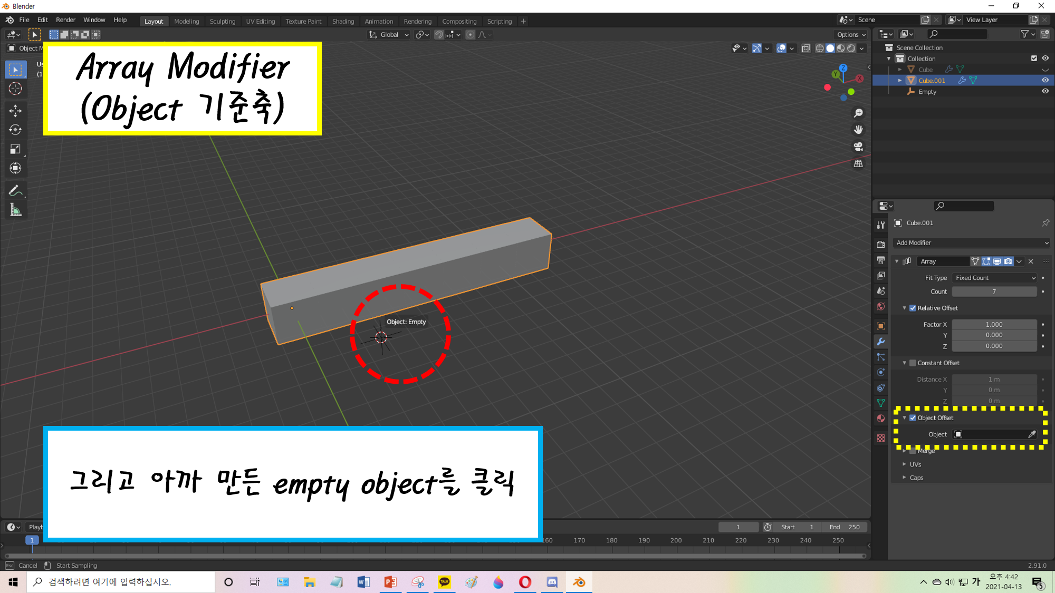This screenshot has height=593, width=1055.
Task: Open Modifier Properties wrench tab
Action: pyautogui.click(x=880, y=342)
